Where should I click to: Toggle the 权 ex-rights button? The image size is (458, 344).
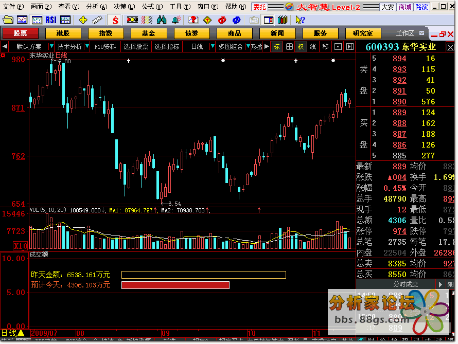tap(301, 47)
